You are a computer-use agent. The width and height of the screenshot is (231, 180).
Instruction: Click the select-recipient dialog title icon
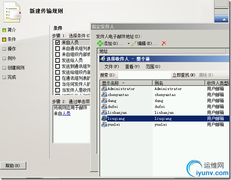[x=103, y=59]
